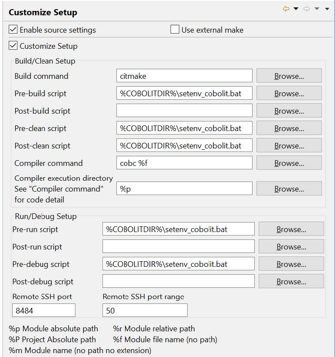The height and width of the screenshot is (357, 335).
Task: Click the yellow back navigation arrow
Action: tap(286, 9)
